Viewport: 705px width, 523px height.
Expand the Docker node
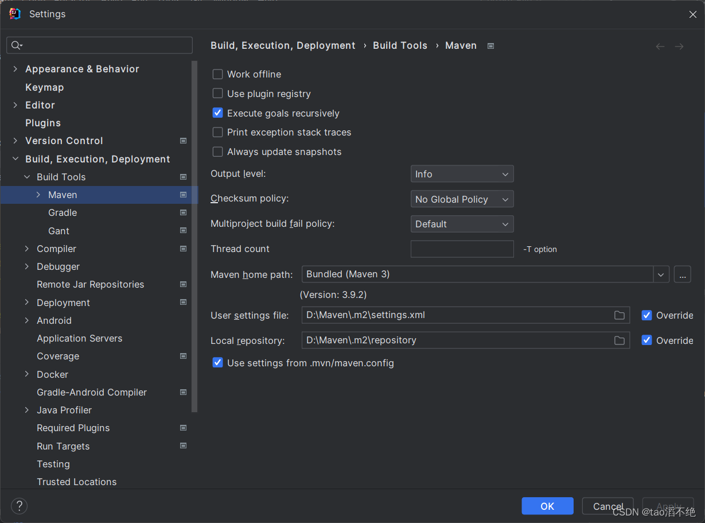[x=27, y=374]
